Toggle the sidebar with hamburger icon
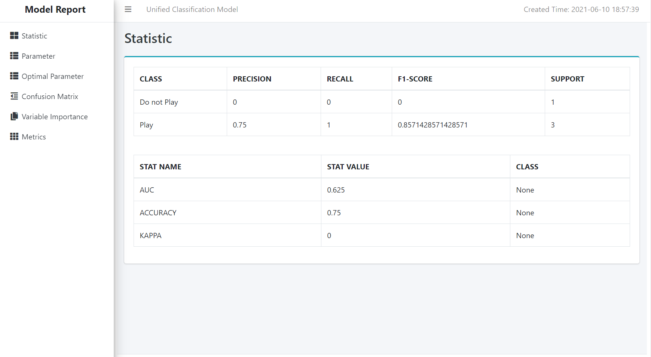The image size is (651, 357). point(128,9)
